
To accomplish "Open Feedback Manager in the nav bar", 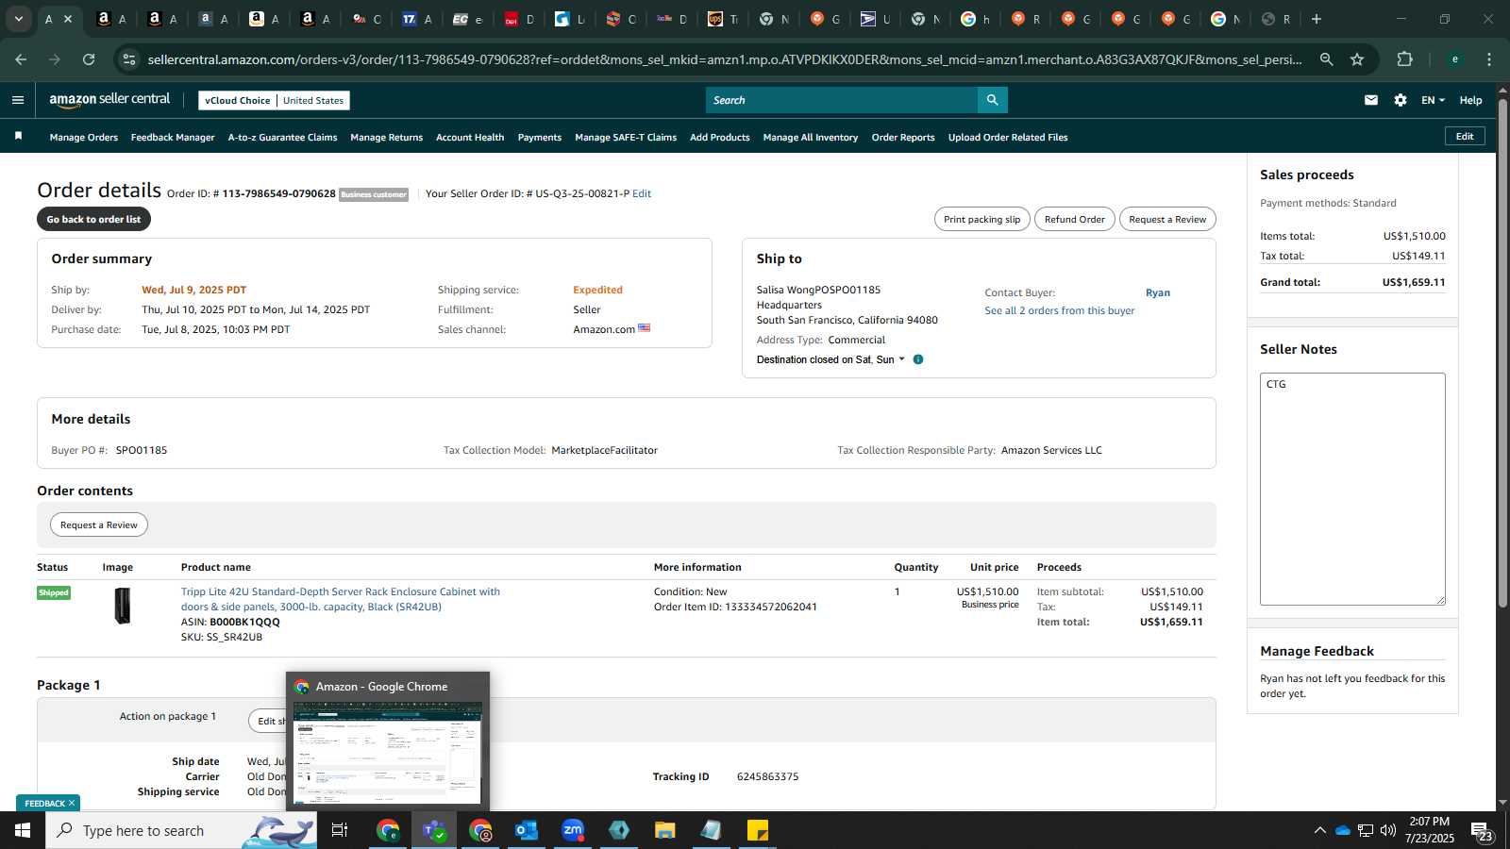I will coord(173,138).
